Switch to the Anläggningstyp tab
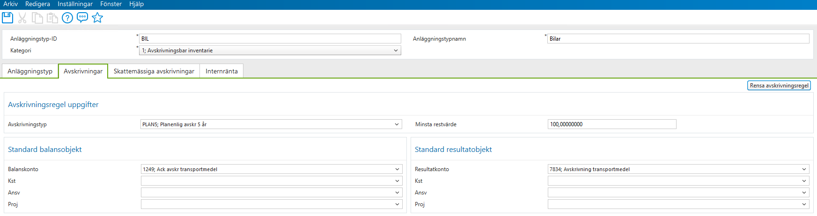 [30, 71]
